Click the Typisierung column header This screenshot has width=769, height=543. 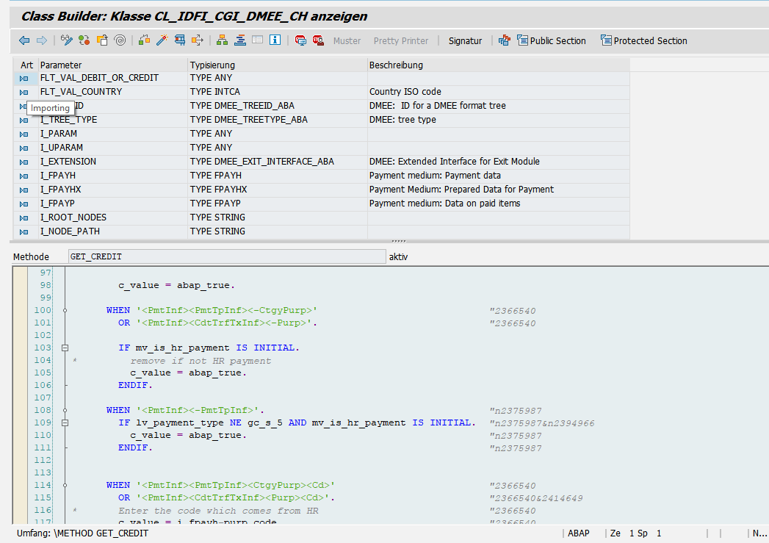pos(278,65)
